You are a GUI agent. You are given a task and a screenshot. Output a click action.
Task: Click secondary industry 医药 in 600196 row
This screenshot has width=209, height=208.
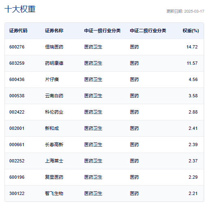click(134, 177)
